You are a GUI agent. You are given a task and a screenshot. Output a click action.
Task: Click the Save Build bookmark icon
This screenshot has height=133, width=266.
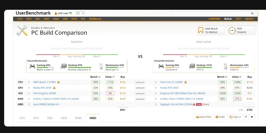pyautogui.click(x=201, y=31)
